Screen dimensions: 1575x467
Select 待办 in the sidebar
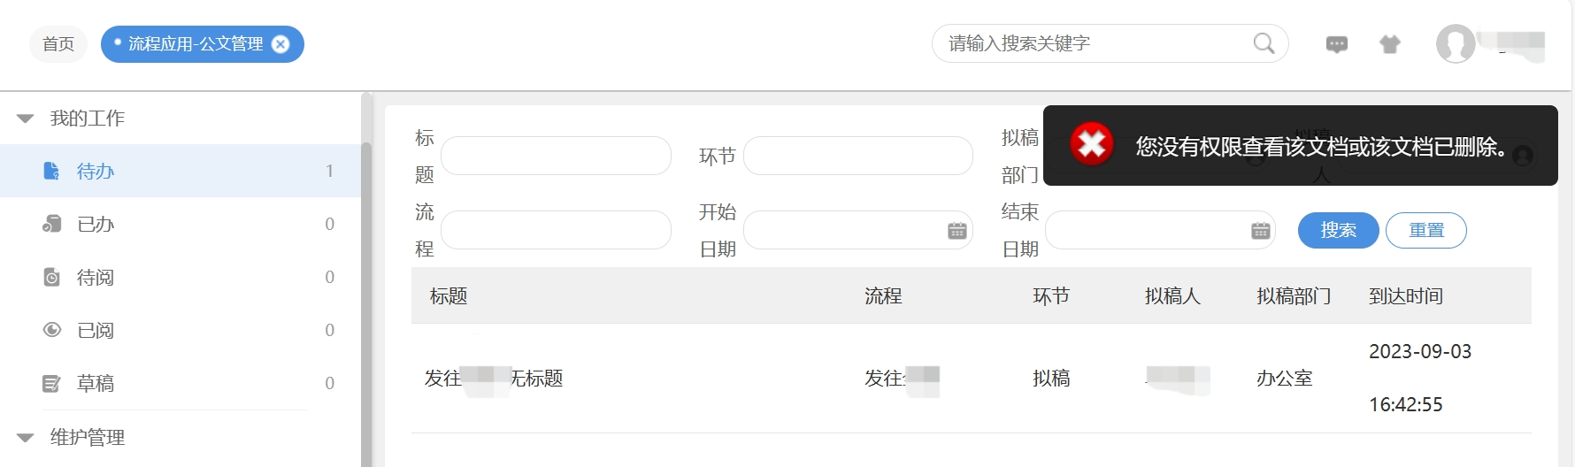[96, 172]
